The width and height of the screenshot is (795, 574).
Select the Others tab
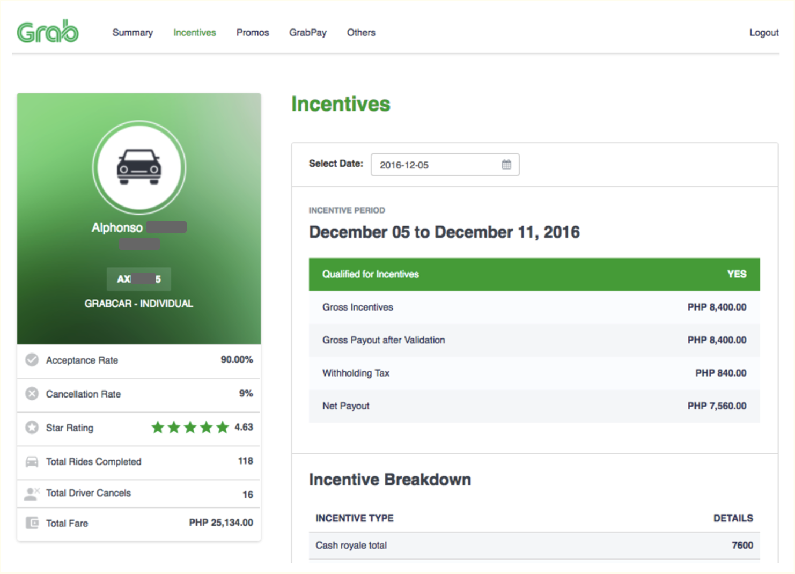[361, 33]
